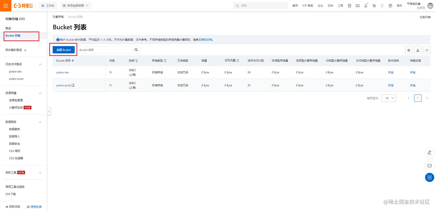Click the download export icon
This screenshot has width=436, height=211.
point(418,50)
